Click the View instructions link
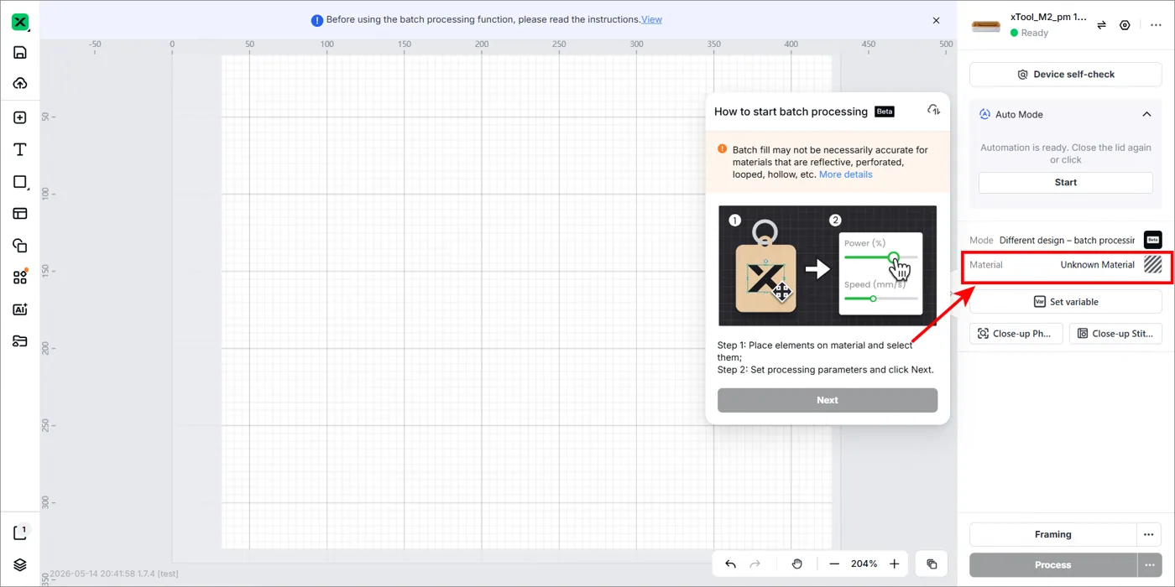Screen dimensions: 1175x587 [651, 19]
